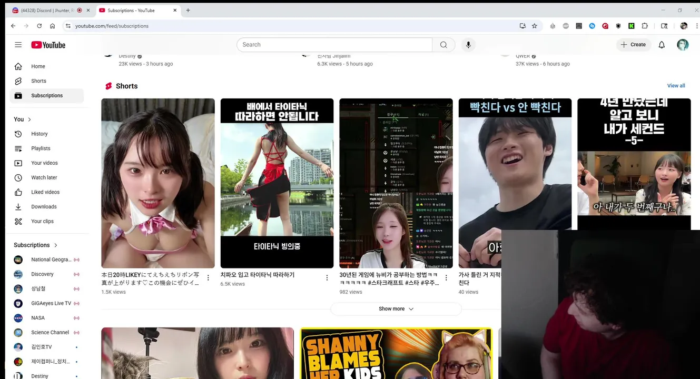The width and height of the screenshot is (700, 379).
Task: Go to Home in sidebar
Action: [x=46, y=66]
